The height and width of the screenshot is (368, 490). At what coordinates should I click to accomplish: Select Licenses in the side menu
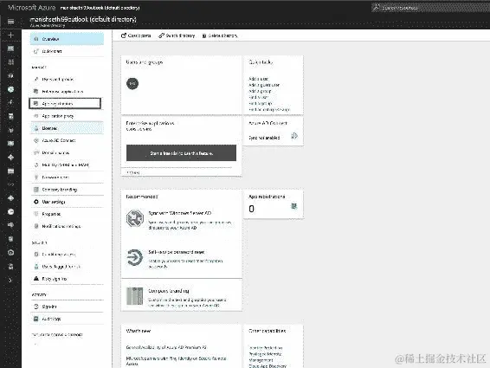click(67, 128)
